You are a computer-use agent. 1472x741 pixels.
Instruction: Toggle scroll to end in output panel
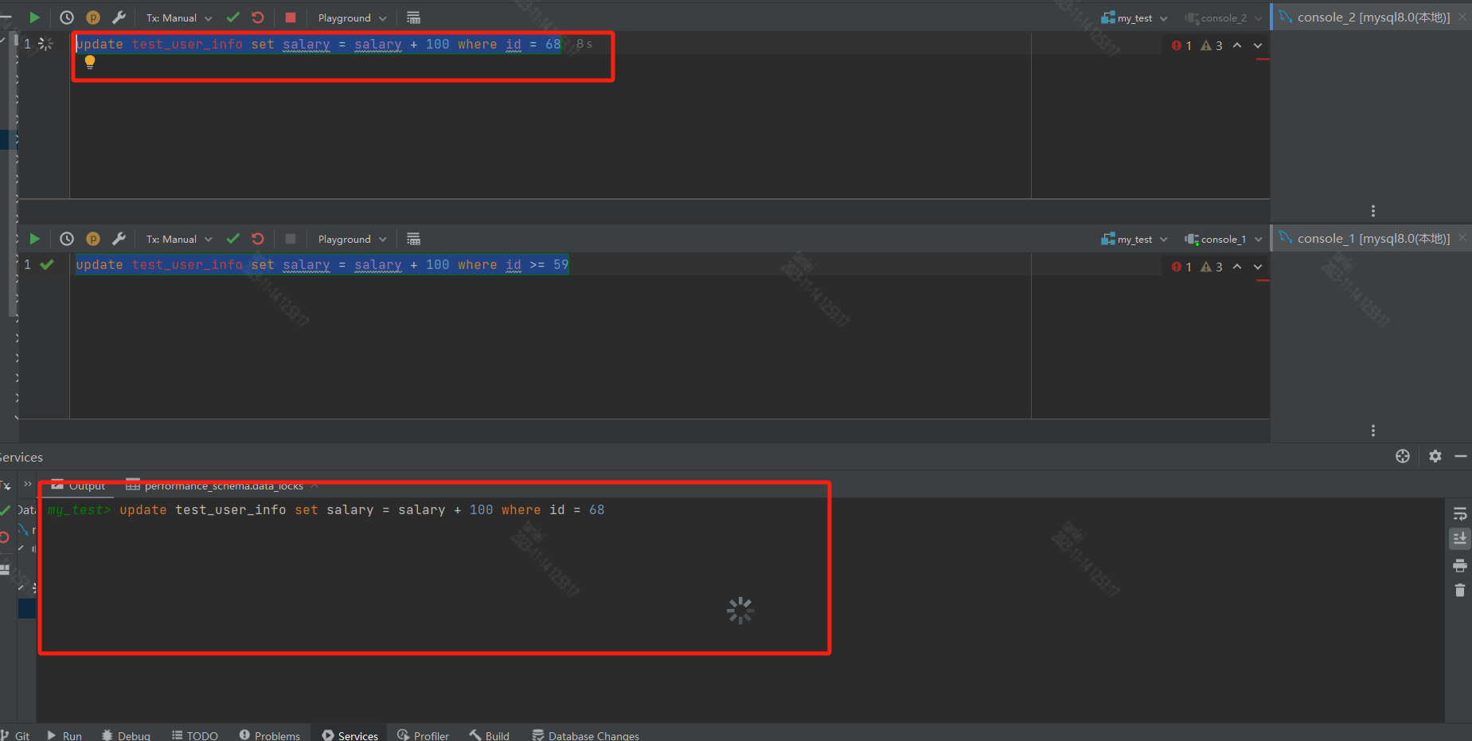(1460, 539)
